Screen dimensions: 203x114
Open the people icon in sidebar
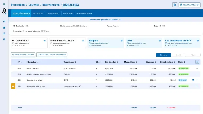click(x=4, y=33)
